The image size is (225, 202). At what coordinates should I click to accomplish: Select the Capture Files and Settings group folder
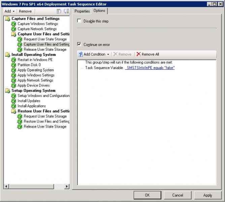tap(35, 19)
